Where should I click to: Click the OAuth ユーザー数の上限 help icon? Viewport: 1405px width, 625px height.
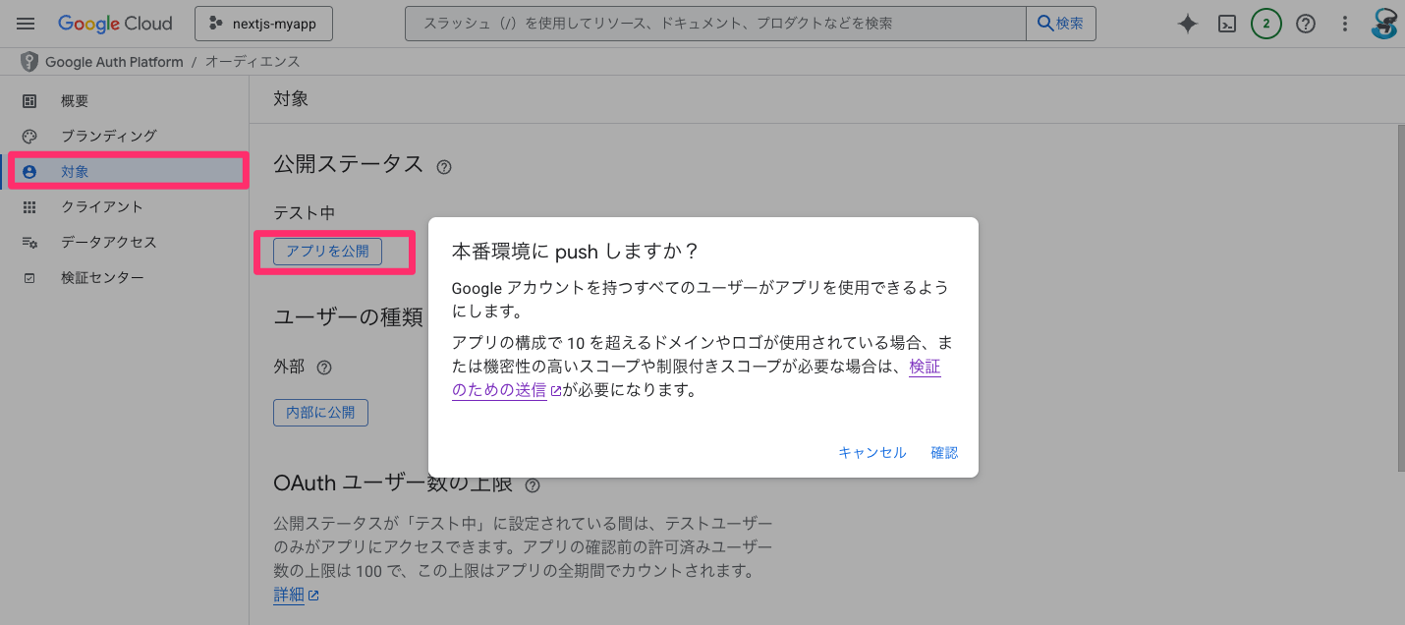533,484
